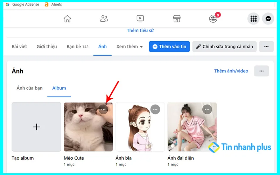The image size is (280, 175).
Task: Open Groups icon with 8 notifications
Action: point(213,19)
